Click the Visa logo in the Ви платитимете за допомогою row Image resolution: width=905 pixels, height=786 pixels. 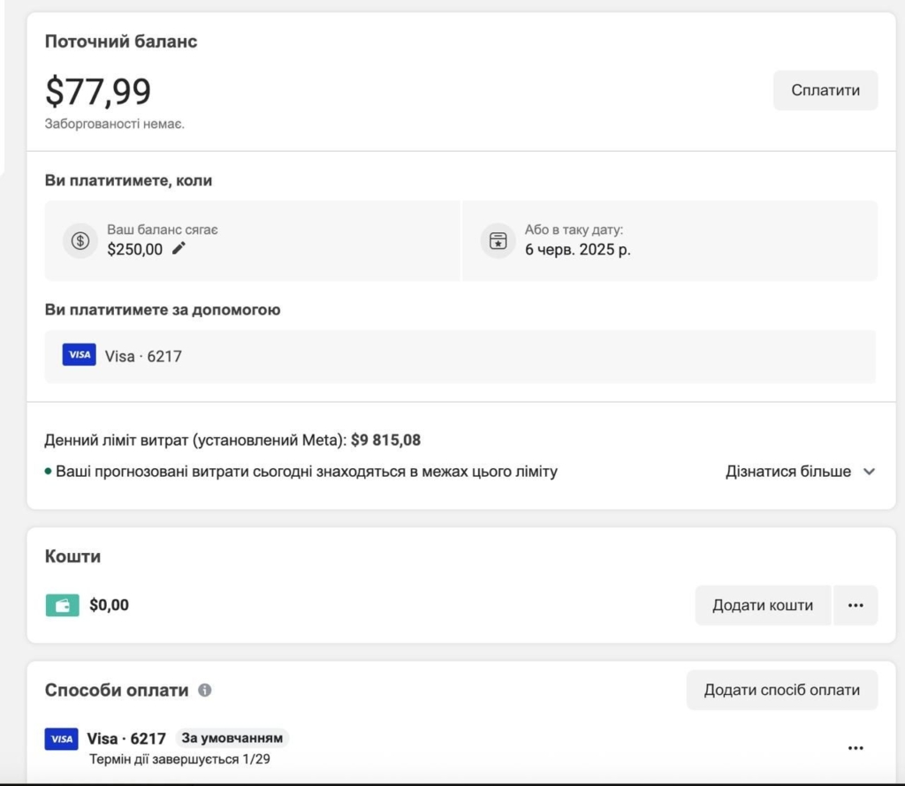point(80,355)
